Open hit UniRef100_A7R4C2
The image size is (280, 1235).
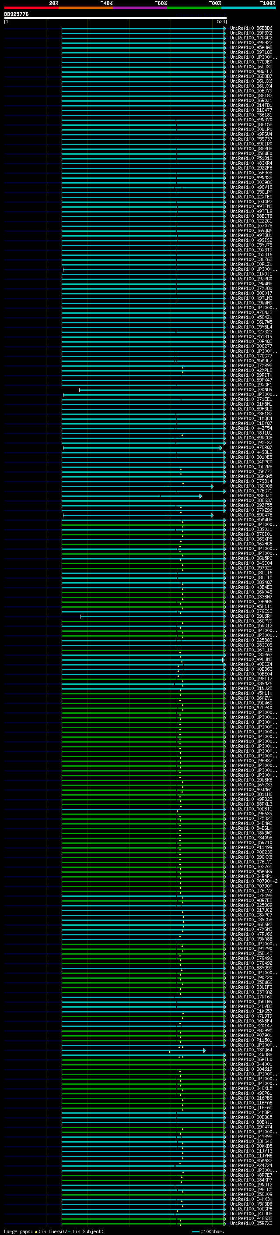click(x=251, y=38)
